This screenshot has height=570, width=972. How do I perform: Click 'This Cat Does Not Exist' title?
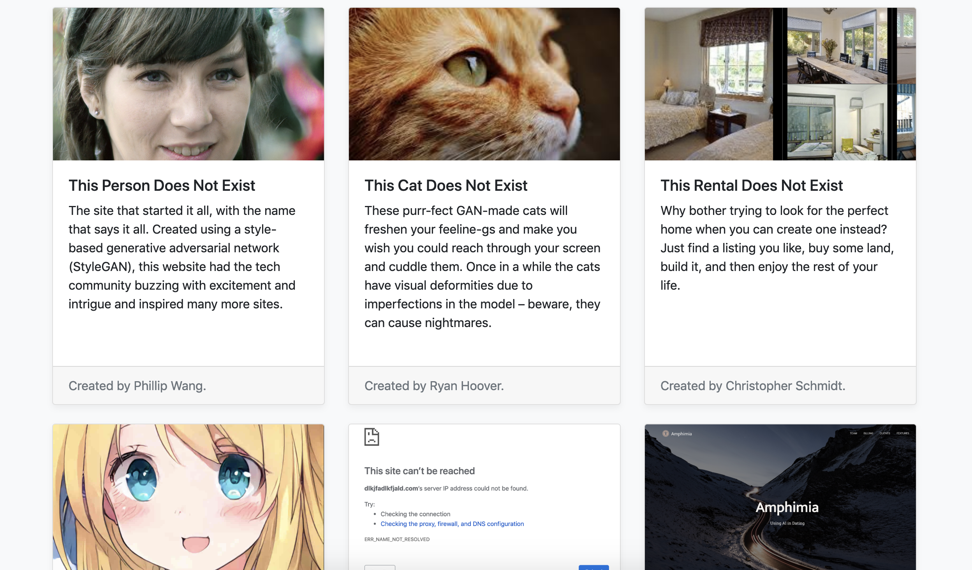(446, 185)
